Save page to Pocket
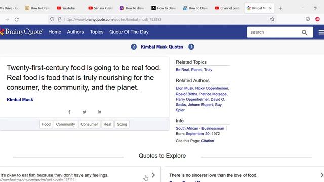 tap(308, 19)
